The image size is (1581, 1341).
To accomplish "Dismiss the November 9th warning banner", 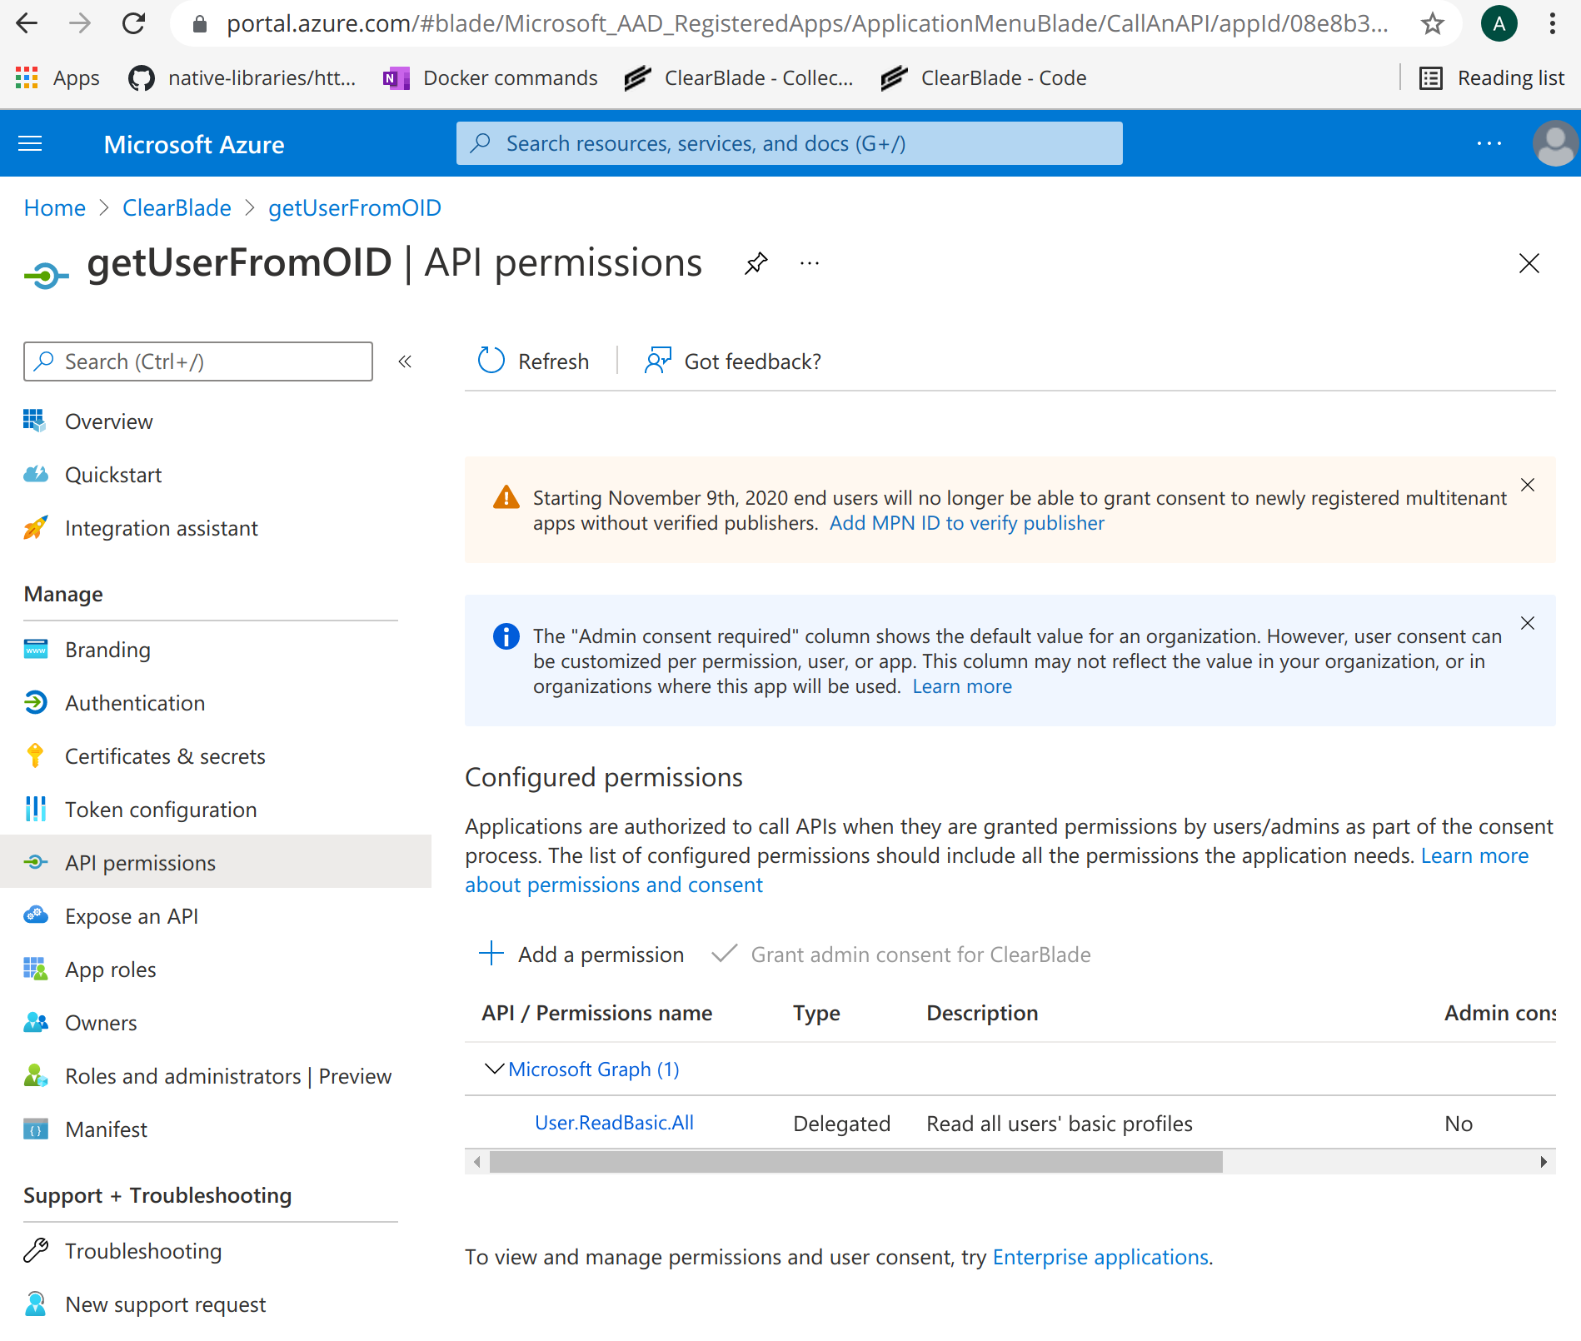I will coord(1528,485).
